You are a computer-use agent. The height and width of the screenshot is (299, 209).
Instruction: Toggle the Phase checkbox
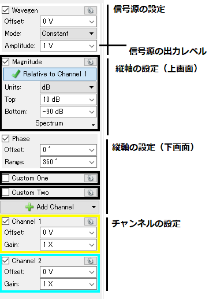pos(6,139)
